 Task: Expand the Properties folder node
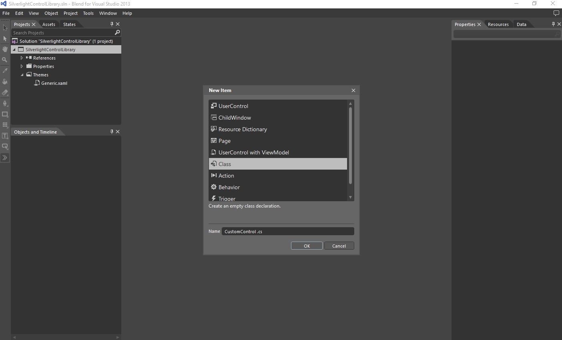[22, 66]
